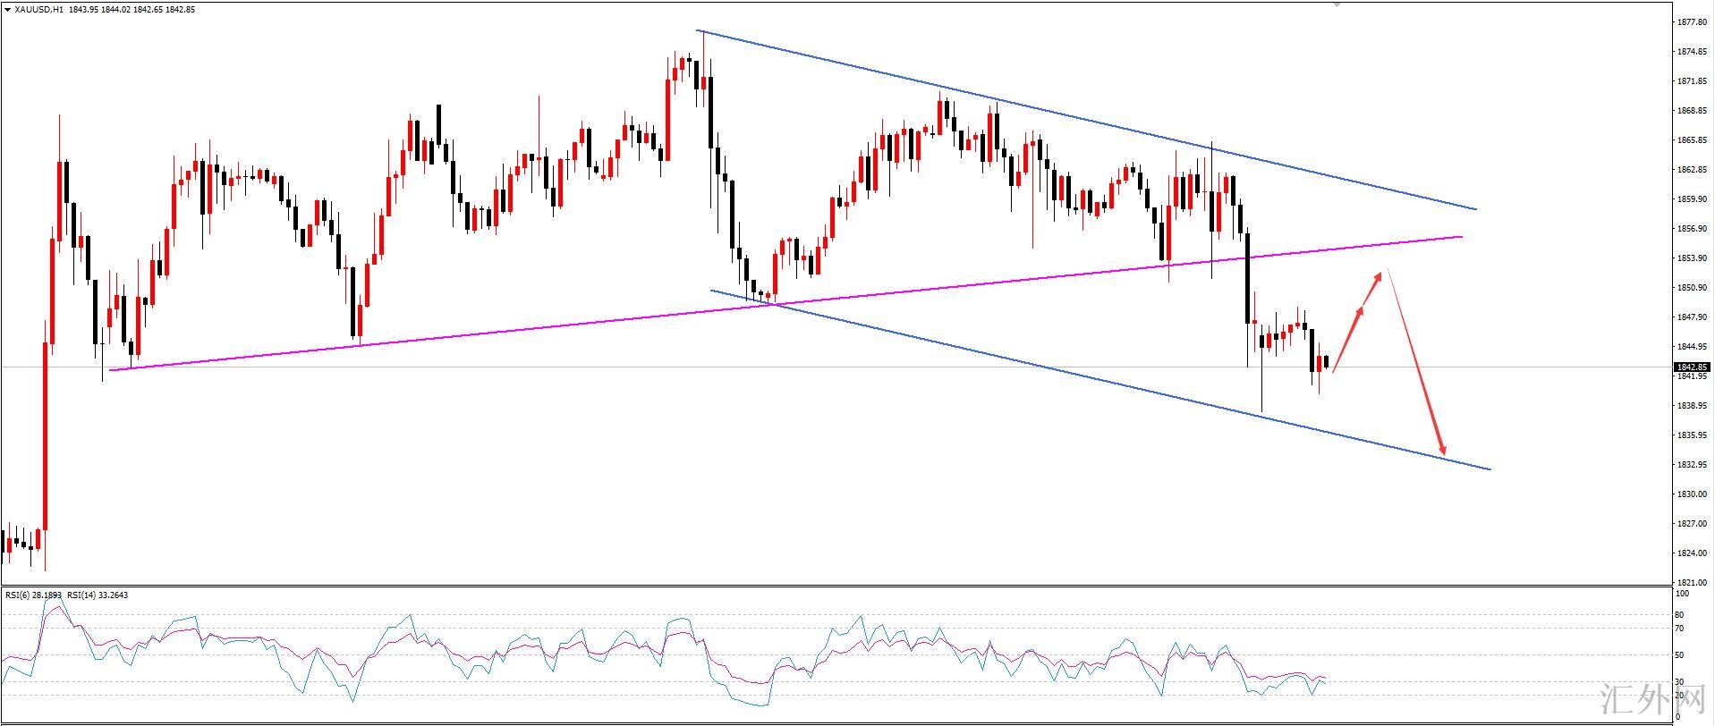Click the gray chart shift marker triangle

[1337, 4]
